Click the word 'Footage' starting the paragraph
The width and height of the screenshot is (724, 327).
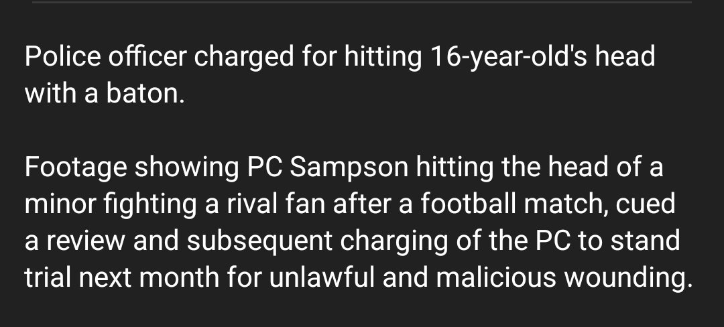coord(76,168)
